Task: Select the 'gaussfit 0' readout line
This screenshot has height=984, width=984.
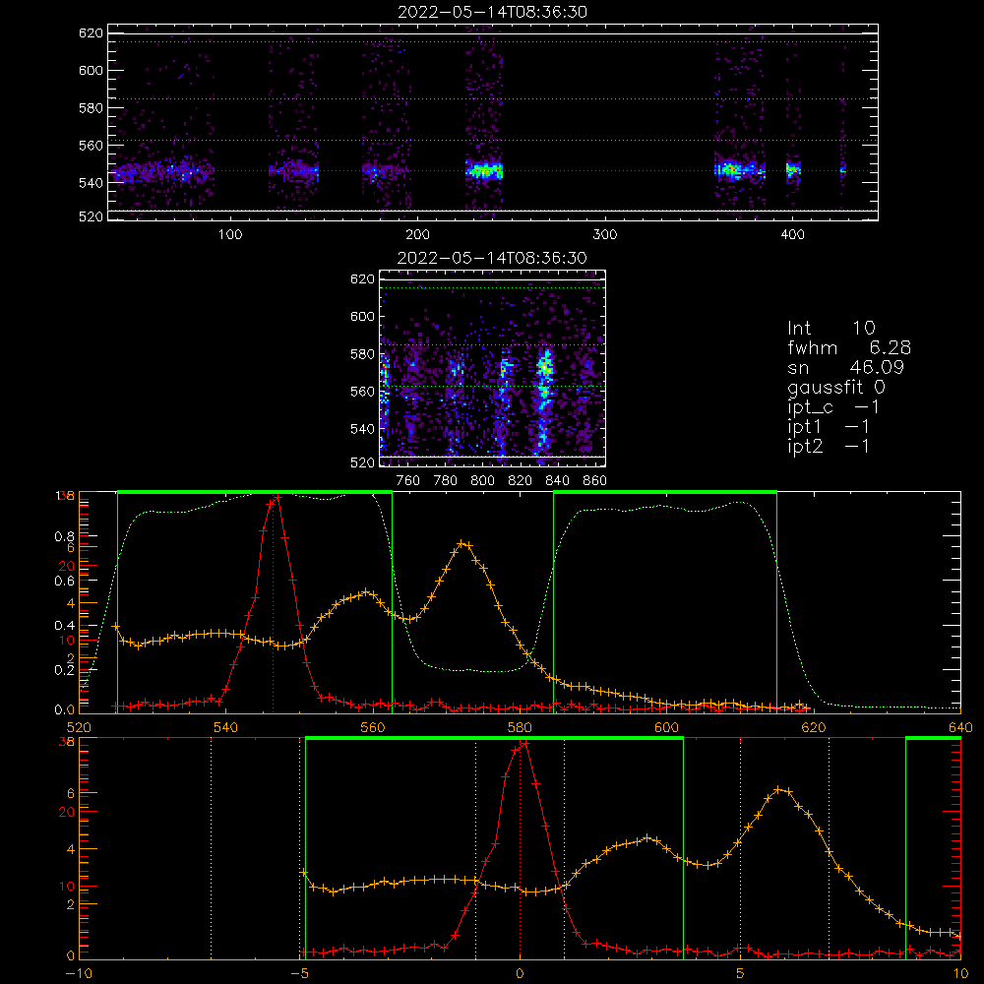Action: click(x=836, y=387)
